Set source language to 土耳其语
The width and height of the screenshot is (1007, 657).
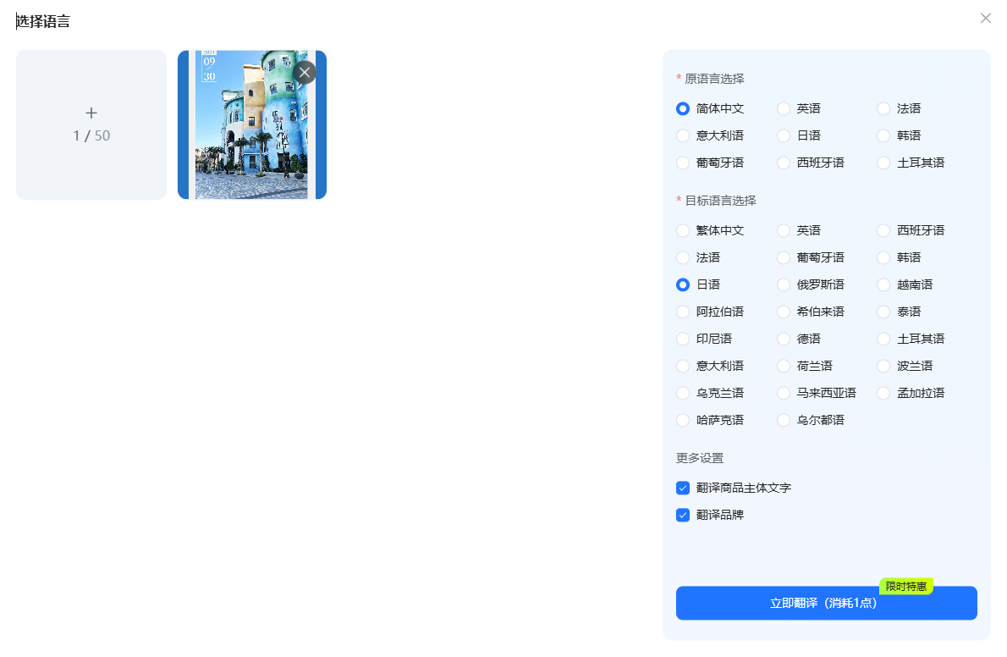pos(883,163)
